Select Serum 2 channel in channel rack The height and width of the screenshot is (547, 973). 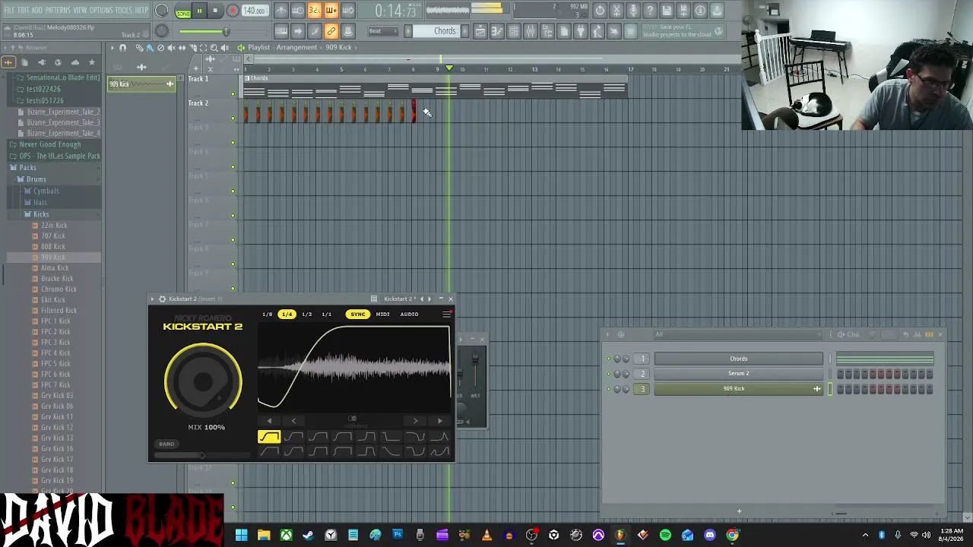pos(738,374)
